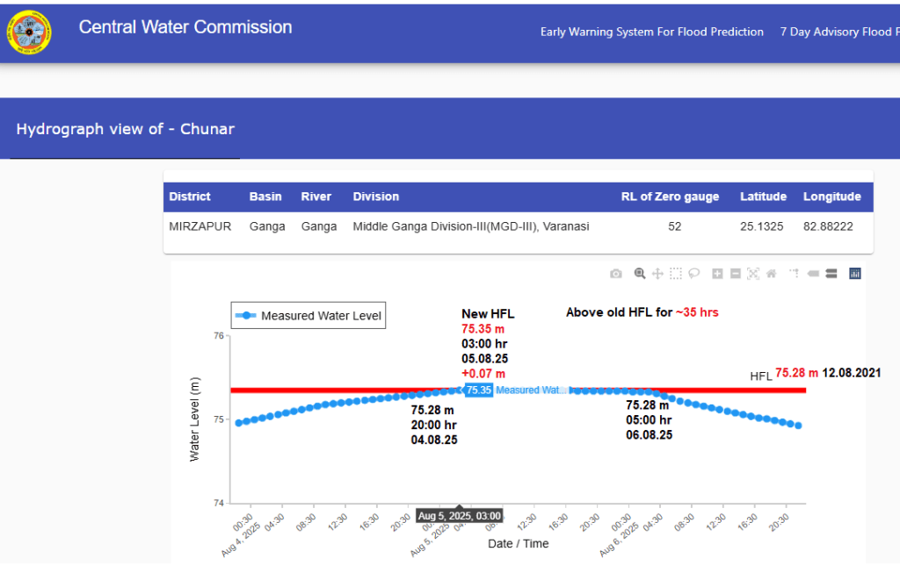The height and width of the screenshot is (580, 900).
Task: Zoom in on the hydrograph
Action: 717,274
